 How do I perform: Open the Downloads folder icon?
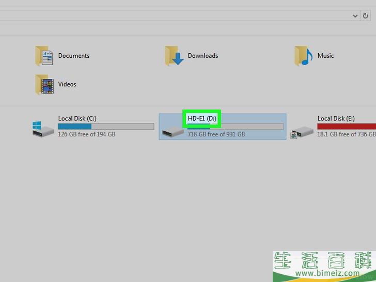tap(175, 56)
